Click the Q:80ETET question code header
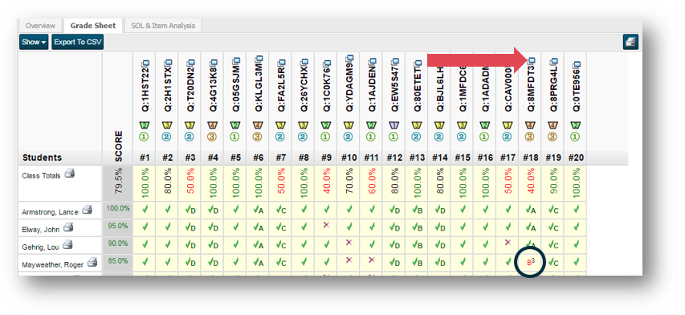Image resolution: width=685 pixels, height=315 pixels. pyautogui.click(x=418, y=89)
